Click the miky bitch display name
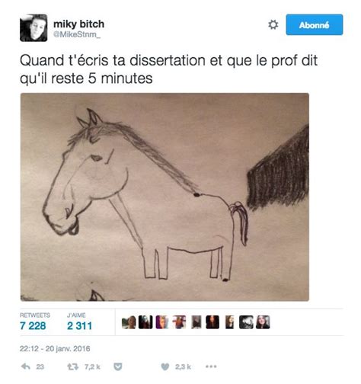Image resolution: width=361 pixels, height=384 pixels. click(78, 24)
